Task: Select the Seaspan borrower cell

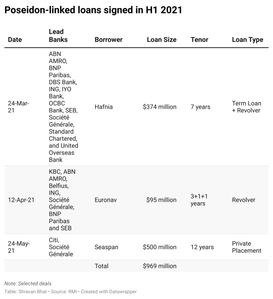Action: click(106, 247)
